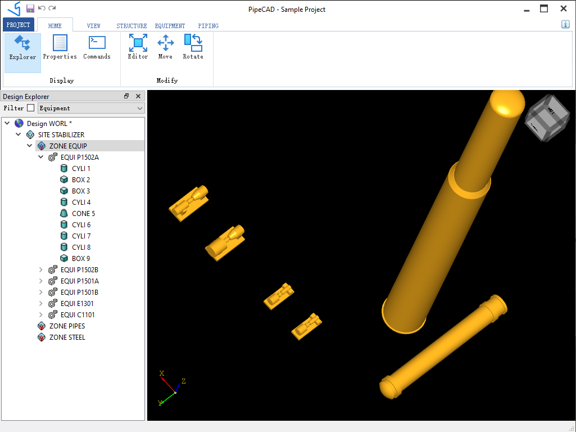Maximize the PipeCAD window

[544, 8]
